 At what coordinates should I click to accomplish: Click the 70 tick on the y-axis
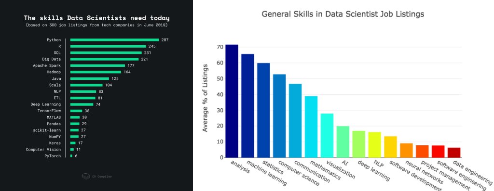coord(220,47)
